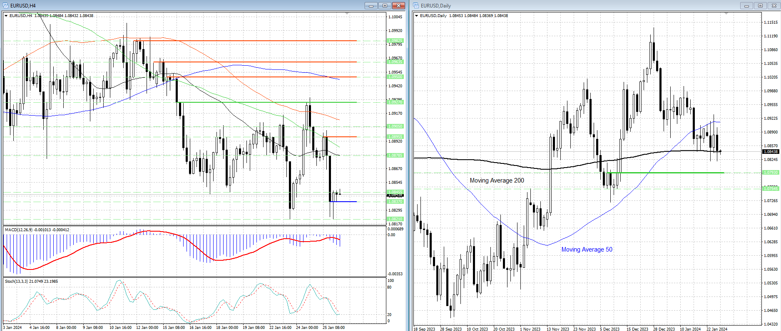Close the EURUSD,H4 chart window
Screen dimensions: 781x331
398,5
